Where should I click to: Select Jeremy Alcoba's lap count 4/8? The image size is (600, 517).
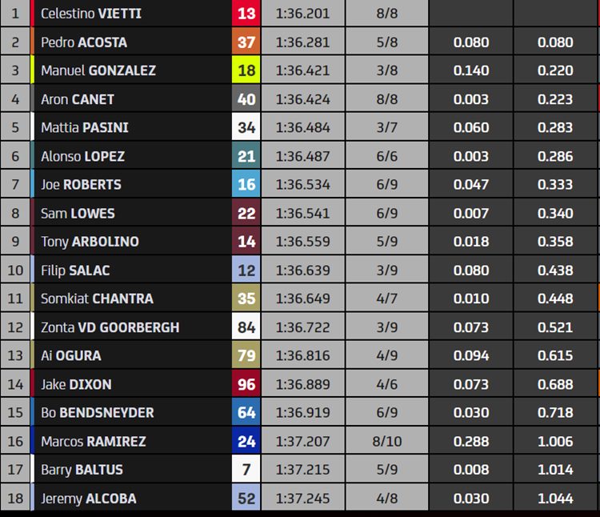[x=387, y=498]
